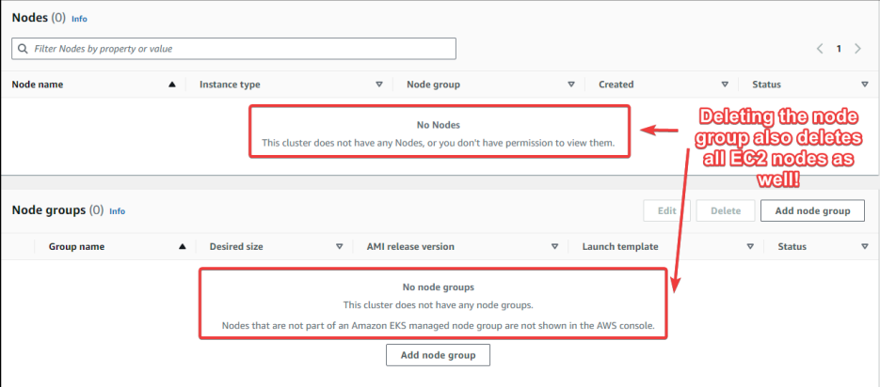This screenshot has height=387, width=880.
Task: Click the Launch template column header
Action: (620, 246)
